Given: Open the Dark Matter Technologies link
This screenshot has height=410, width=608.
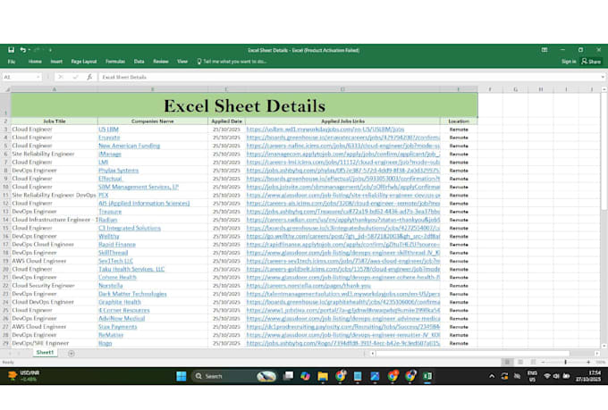Looking at the screenshot, I should coord(132,294).
